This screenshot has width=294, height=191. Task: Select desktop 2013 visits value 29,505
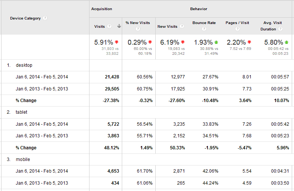[112, 89]
